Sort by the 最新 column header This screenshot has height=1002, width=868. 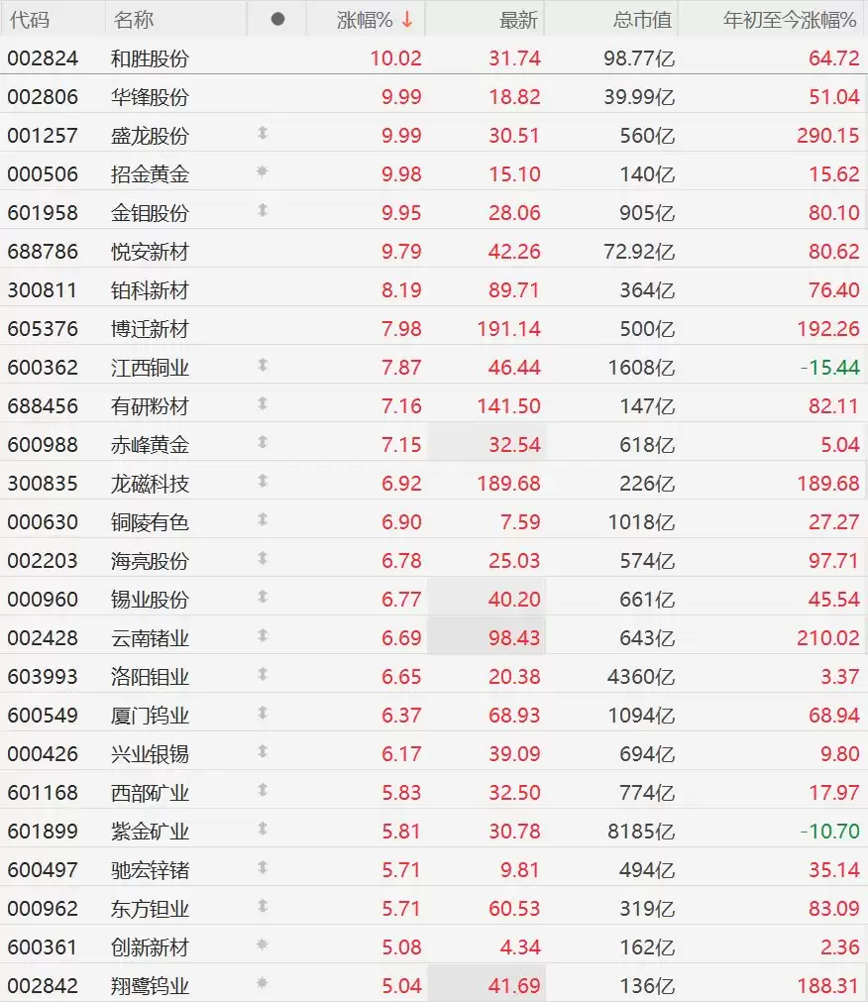pyautogui.click(x=518, y=20)
